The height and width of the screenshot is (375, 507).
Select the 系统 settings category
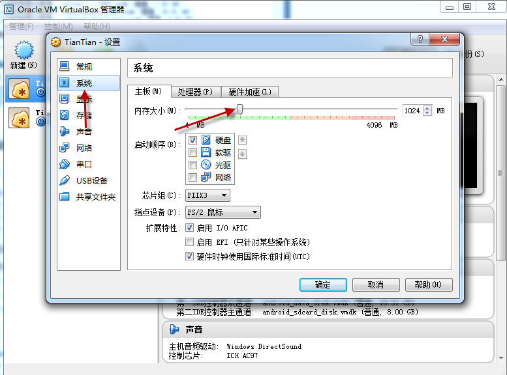[x=88, y=83]
